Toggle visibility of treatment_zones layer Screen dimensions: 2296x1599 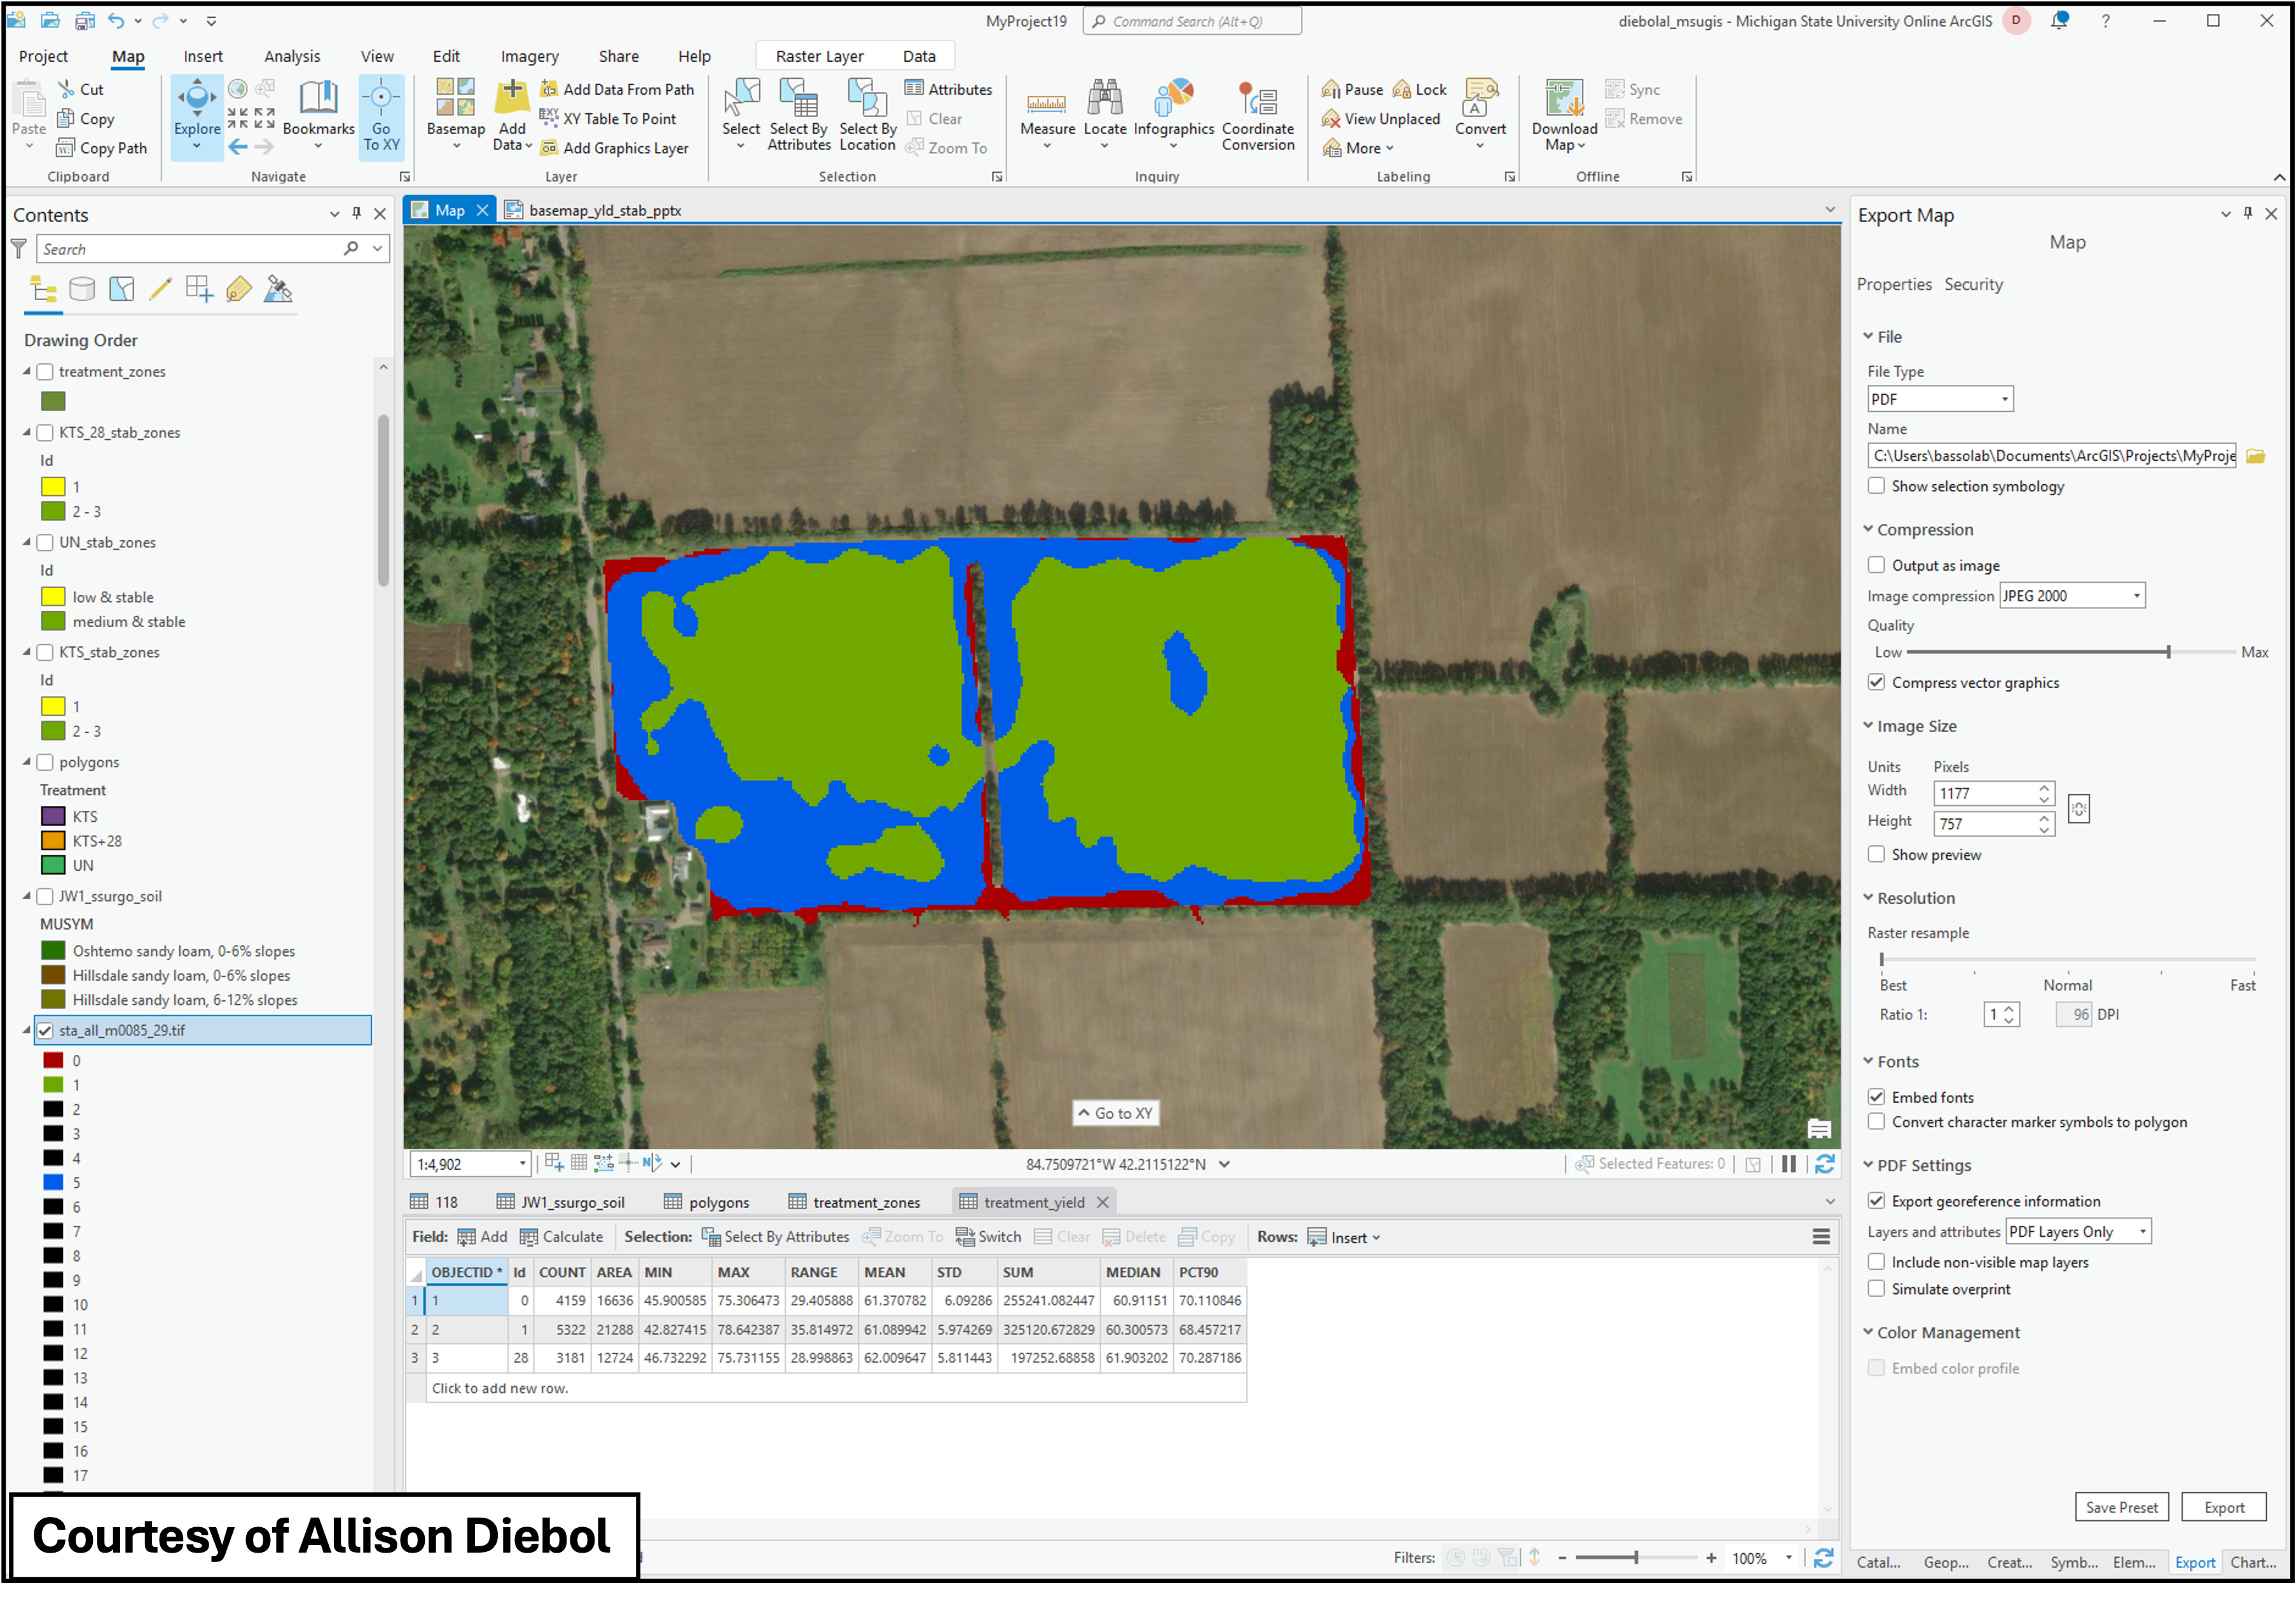[45, 371]
